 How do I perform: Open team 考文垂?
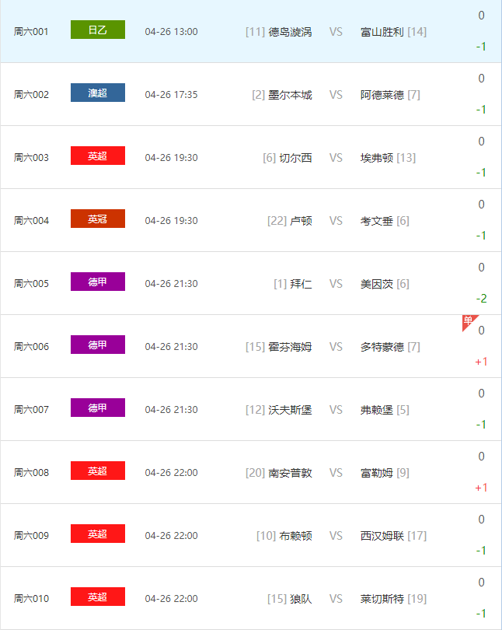coord(376,221)
